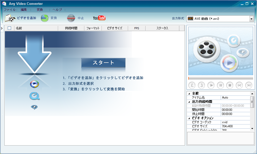The image size is (257, 154).
Task: Click the green 変換 convert icon
Action: (45, 18)
